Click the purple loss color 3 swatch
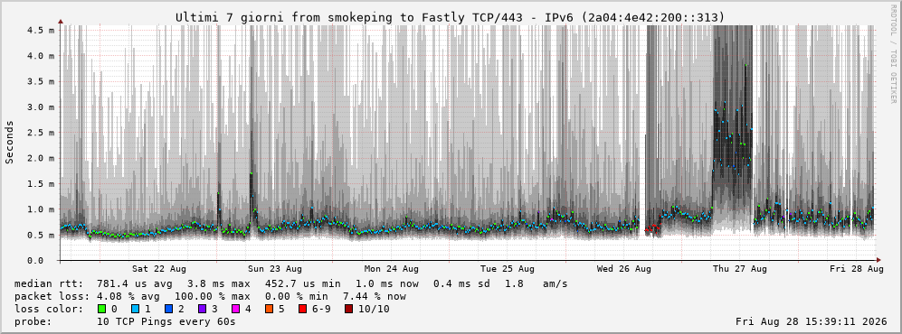 201,310
